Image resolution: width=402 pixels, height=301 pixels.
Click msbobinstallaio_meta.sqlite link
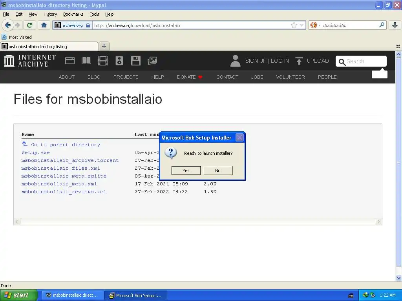[x=64, y=176]
